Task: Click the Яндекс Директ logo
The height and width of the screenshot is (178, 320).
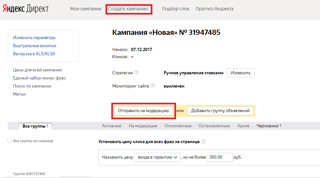Action: [x=26, y=9]
